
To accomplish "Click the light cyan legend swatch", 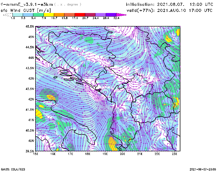I will pyautogui.click(x=18, y=15).
